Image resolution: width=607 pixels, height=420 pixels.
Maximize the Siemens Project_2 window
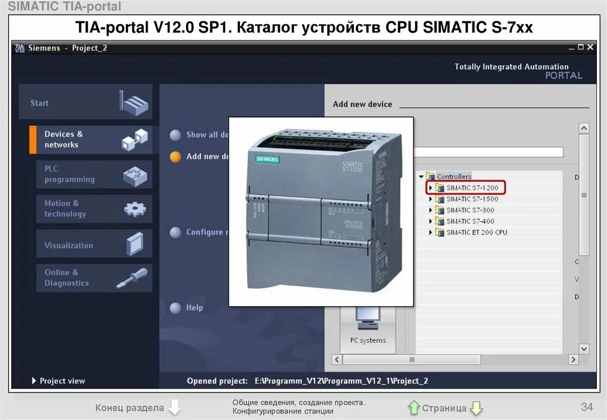(581, 47)
